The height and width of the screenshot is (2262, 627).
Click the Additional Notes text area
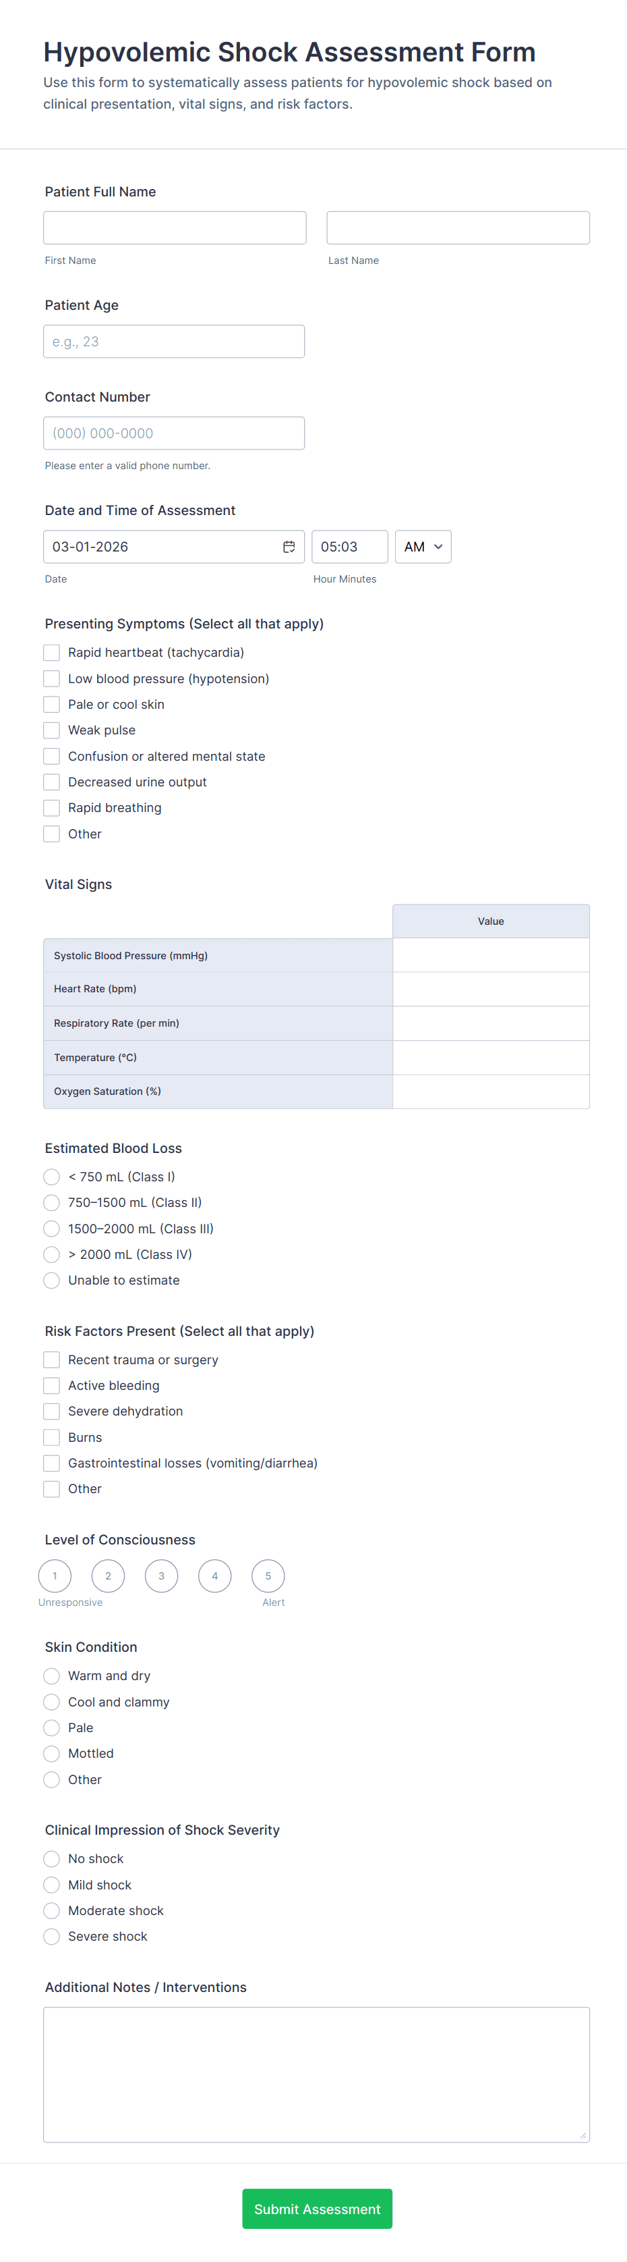coord(316,2074)
